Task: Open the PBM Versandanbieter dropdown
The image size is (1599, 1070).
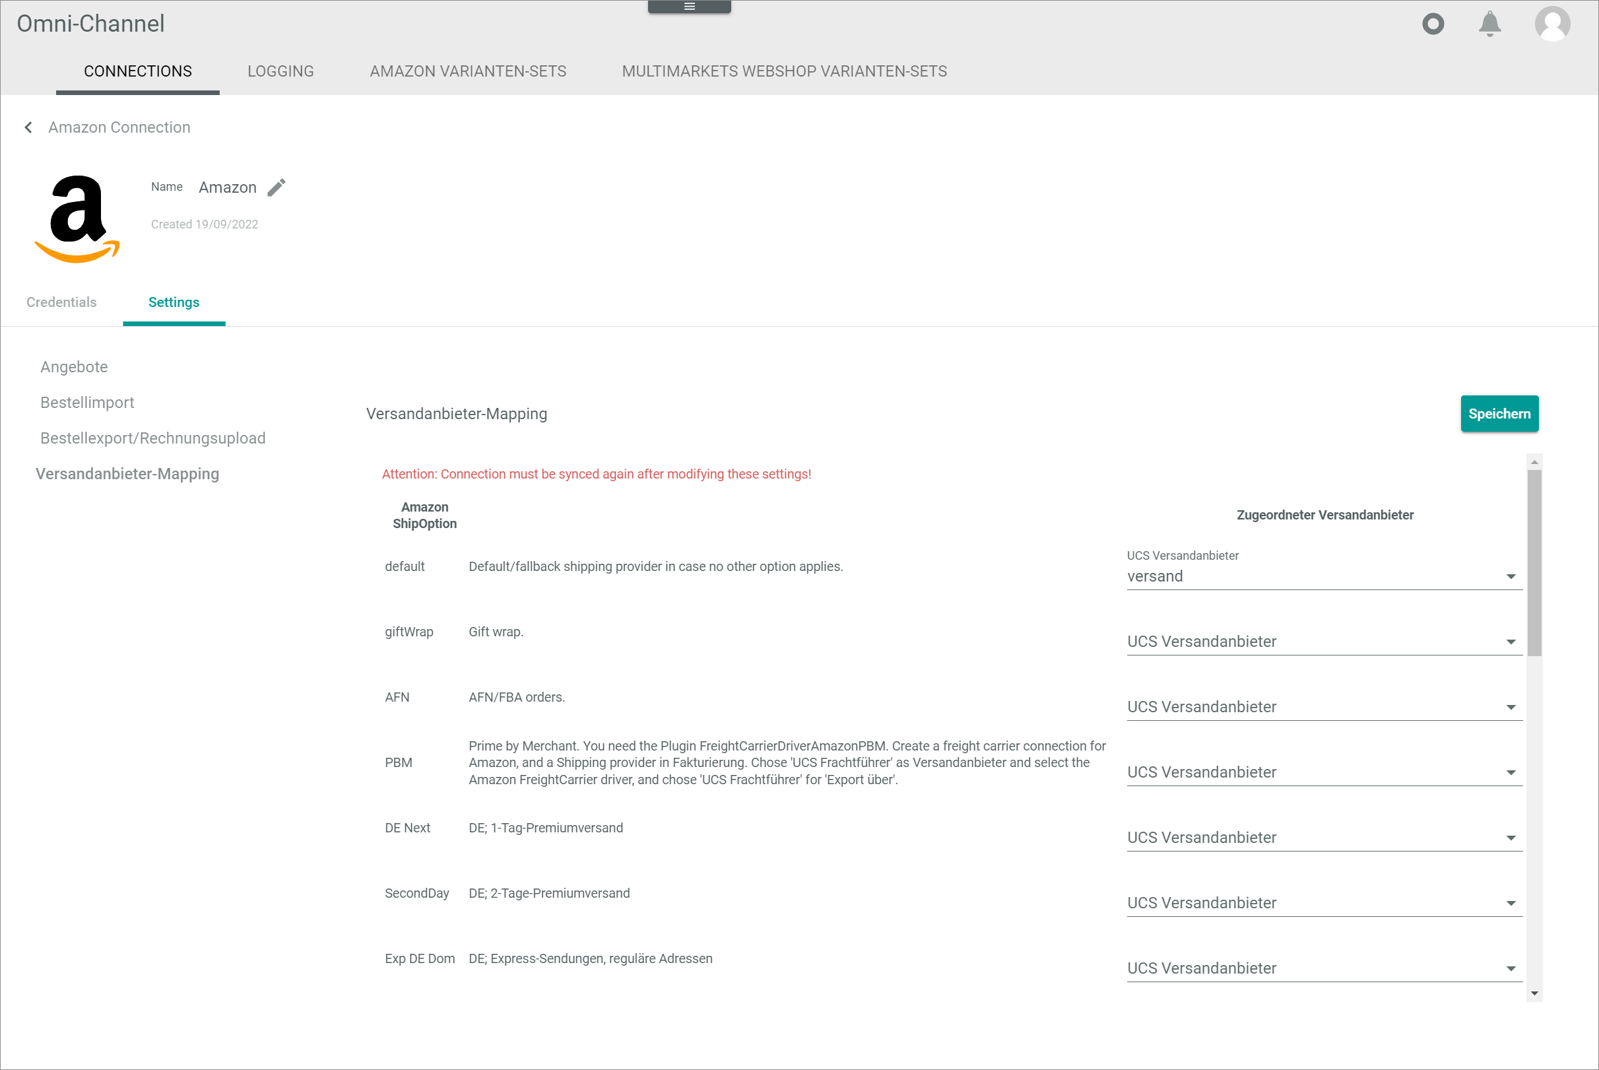Action: point(1324,772)
